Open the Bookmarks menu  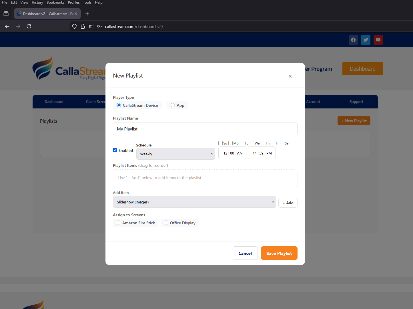coord(55,2)
